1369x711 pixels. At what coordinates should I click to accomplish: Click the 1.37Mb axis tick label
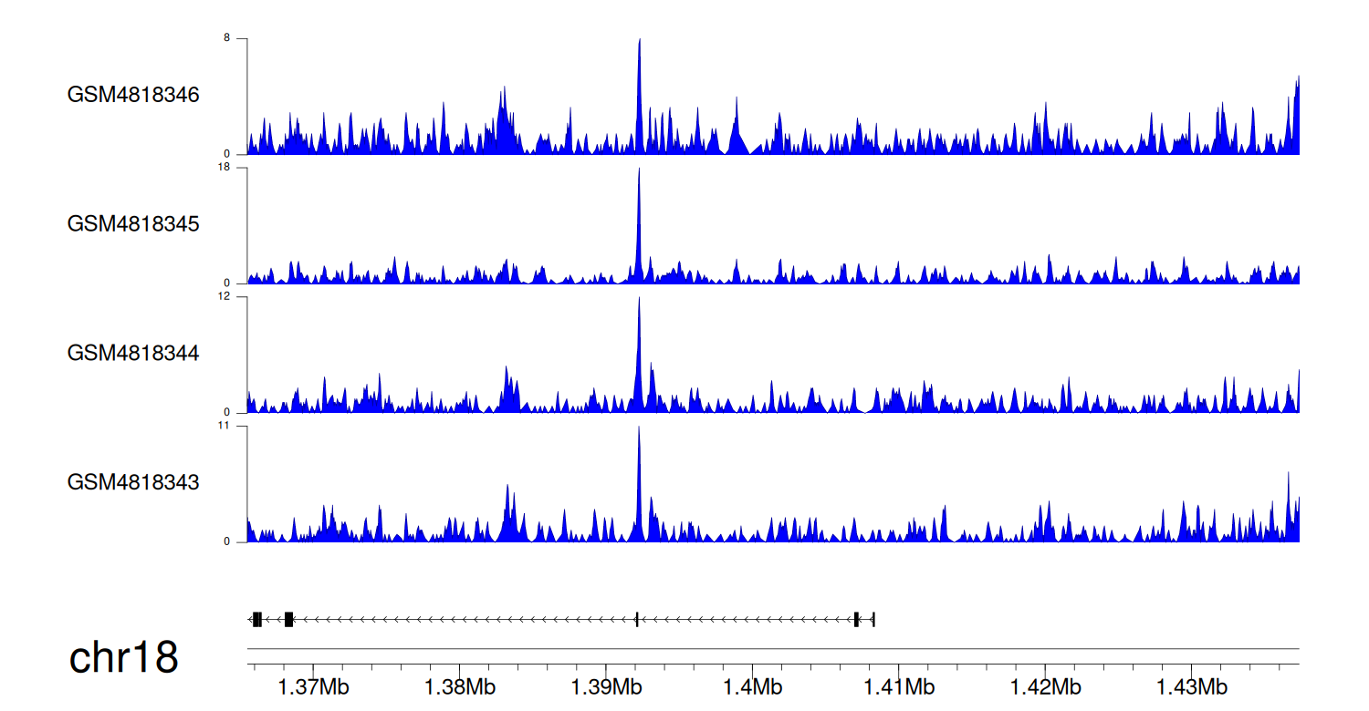point(311,686)
